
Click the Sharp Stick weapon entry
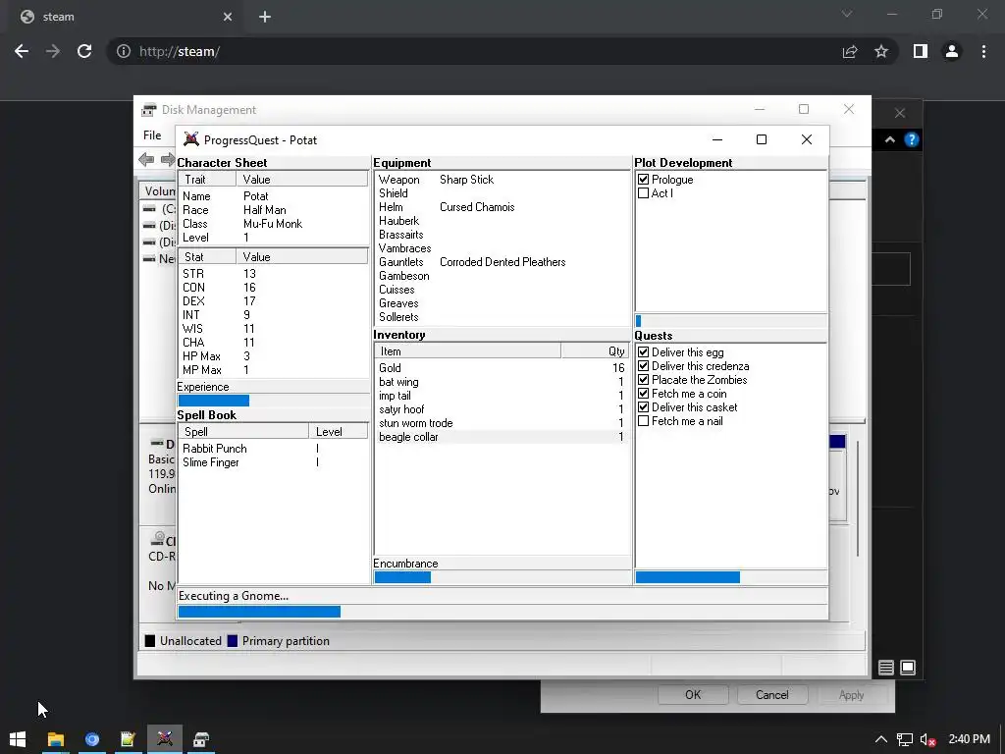tap(466, 180)
